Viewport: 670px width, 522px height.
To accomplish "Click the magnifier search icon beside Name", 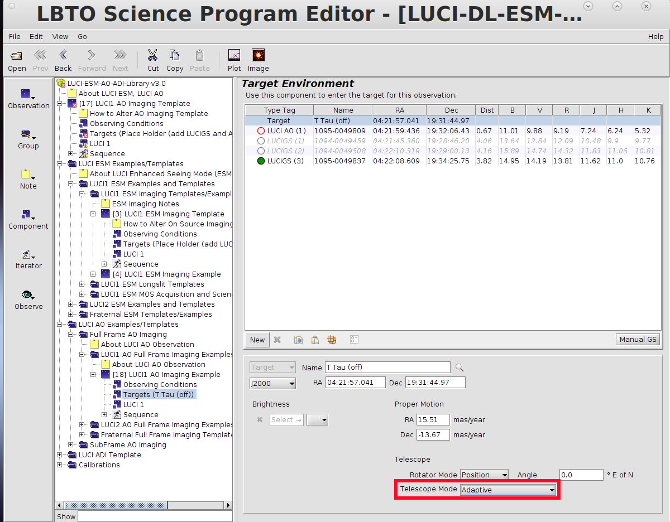I will 460,368.
